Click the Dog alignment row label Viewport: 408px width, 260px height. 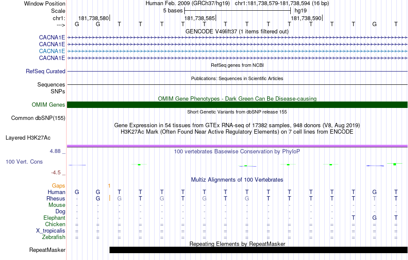point(60,212)
